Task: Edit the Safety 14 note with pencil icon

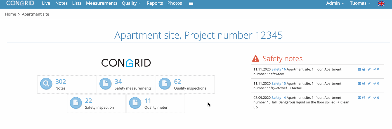Action: (x=369, y=98)
